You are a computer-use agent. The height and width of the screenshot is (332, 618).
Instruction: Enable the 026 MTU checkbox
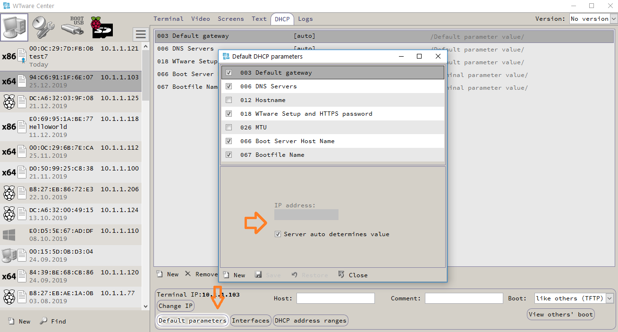(229, 128)
